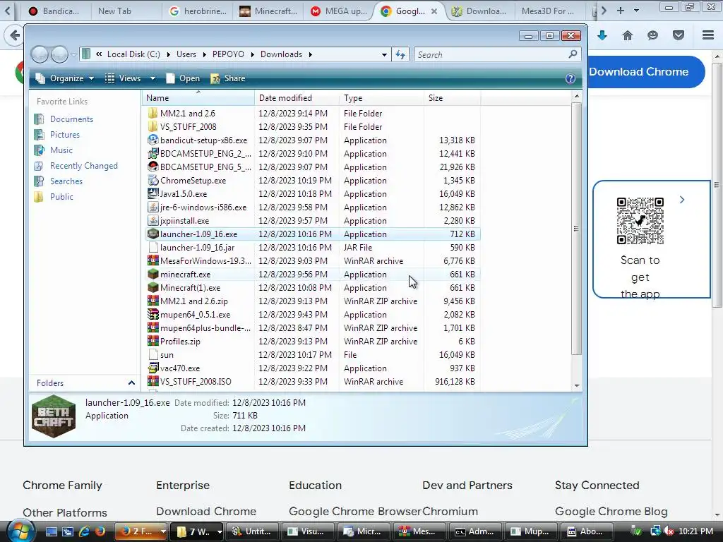Expand the recent pages dropdown arrow

73,54
